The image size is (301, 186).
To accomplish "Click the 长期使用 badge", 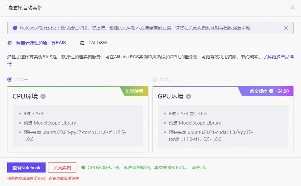I will coord(134,91).
